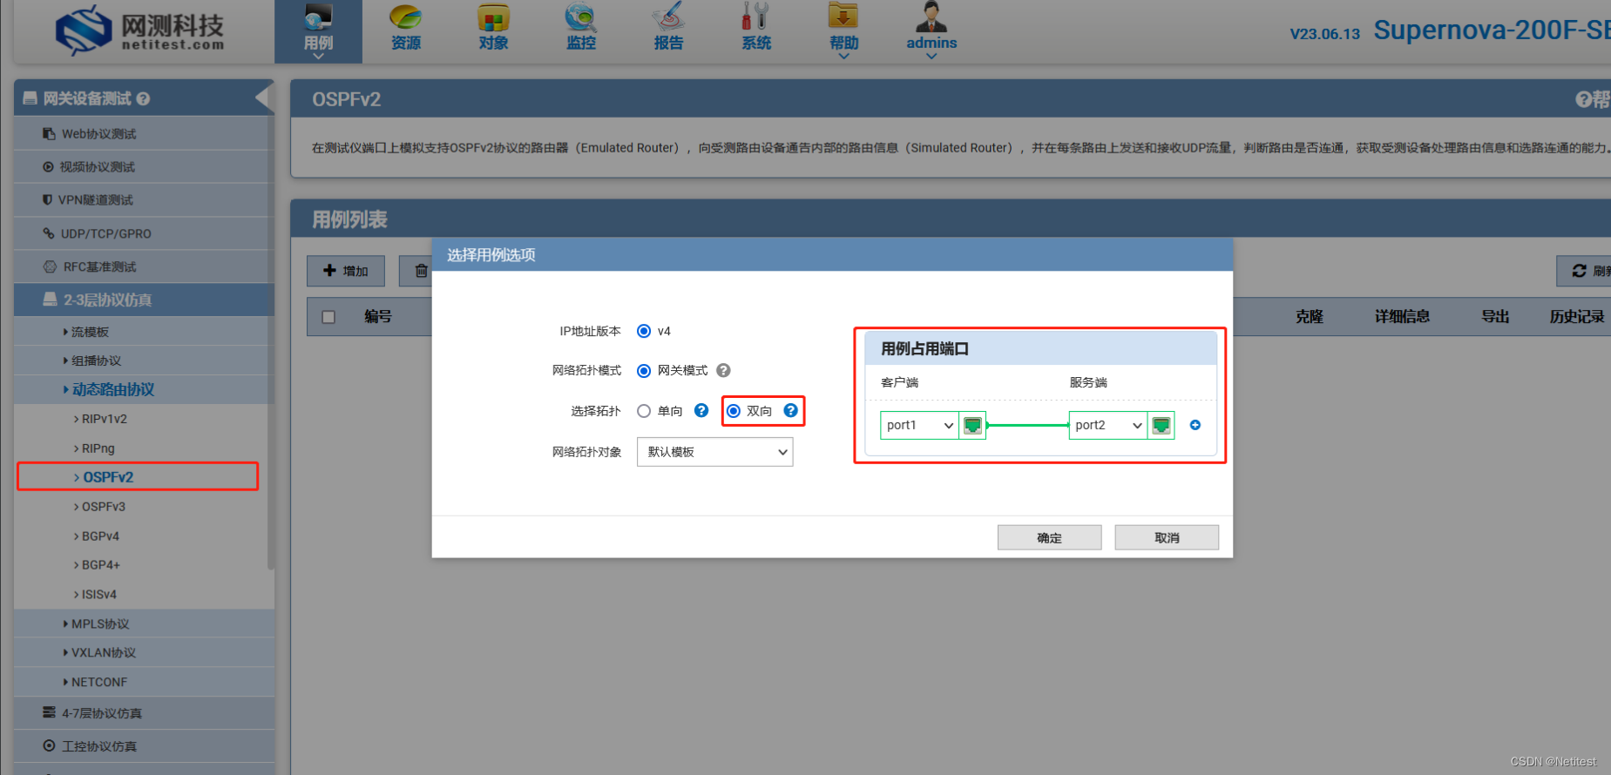The width and height of the screenshot is (1611, 775).
Task: Click help icon next to 双向
Action: (790, 410)
